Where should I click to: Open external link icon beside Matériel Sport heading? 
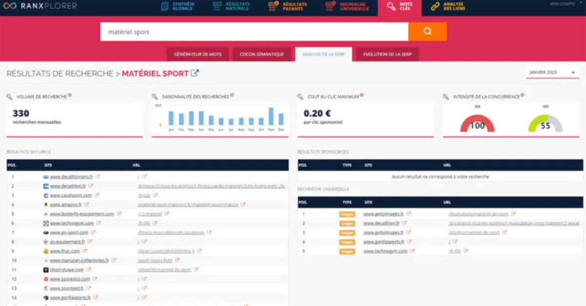coord(195,73)
